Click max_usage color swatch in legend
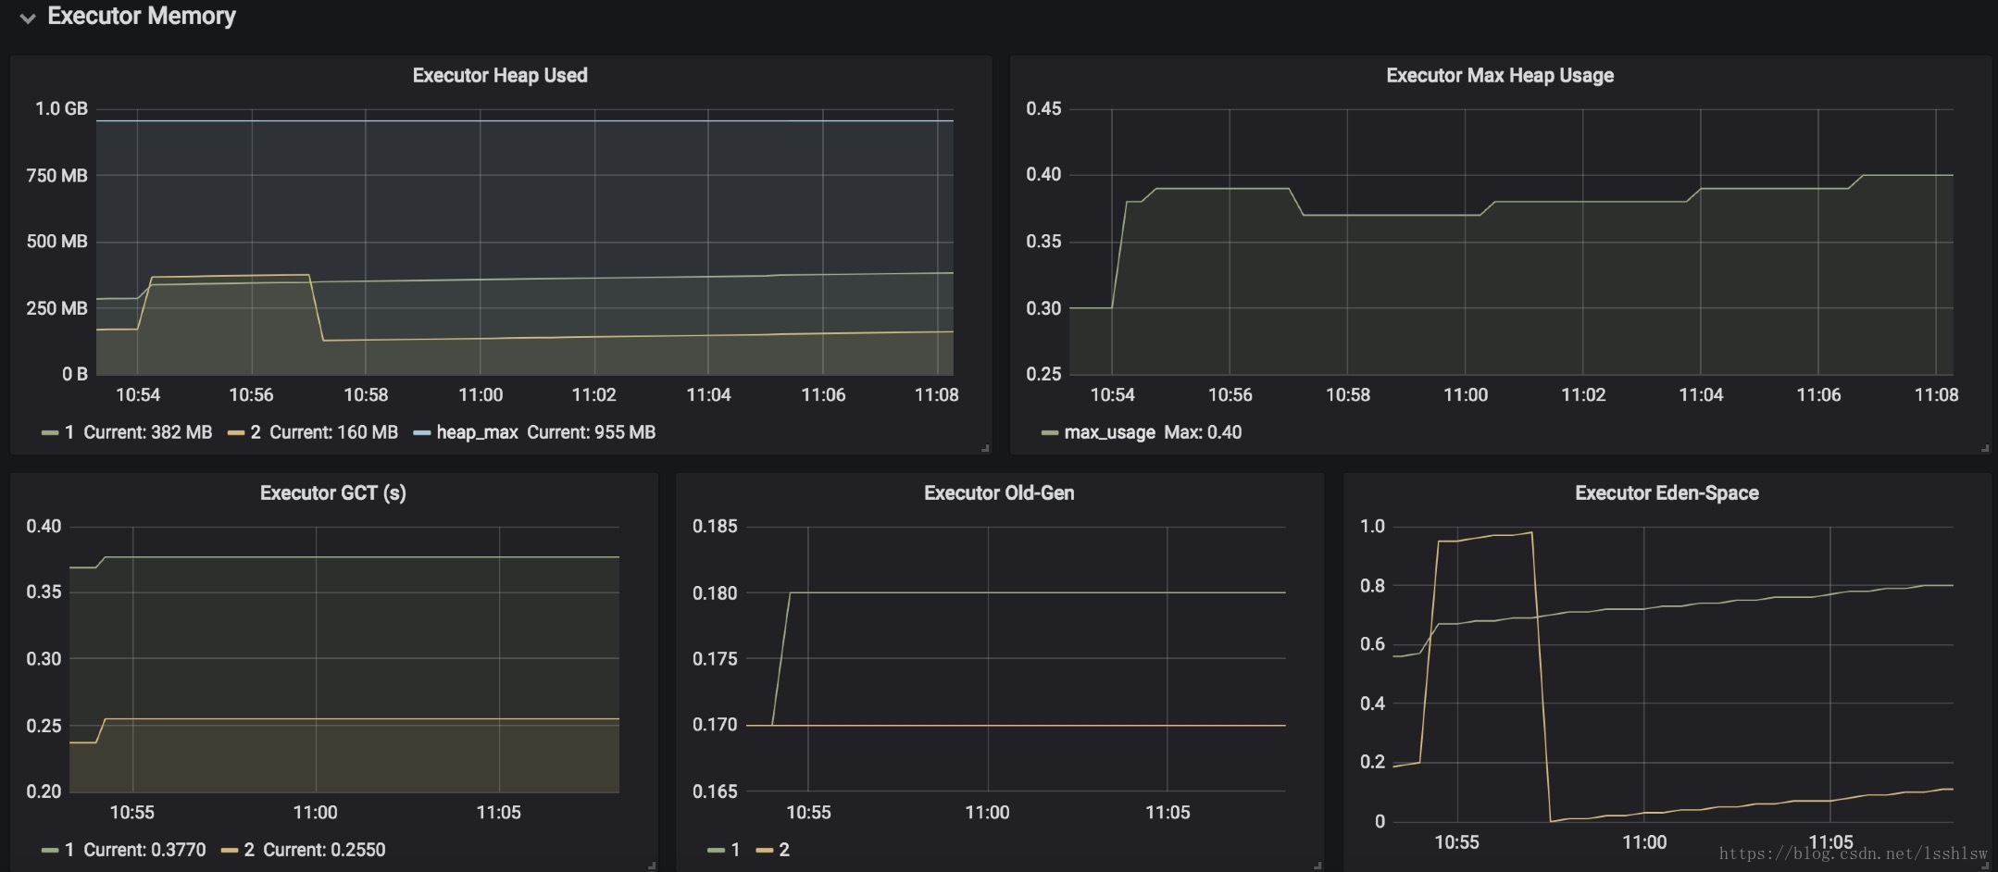The height and width of the screenshot is (872, 1998). tap(1050, 433)
